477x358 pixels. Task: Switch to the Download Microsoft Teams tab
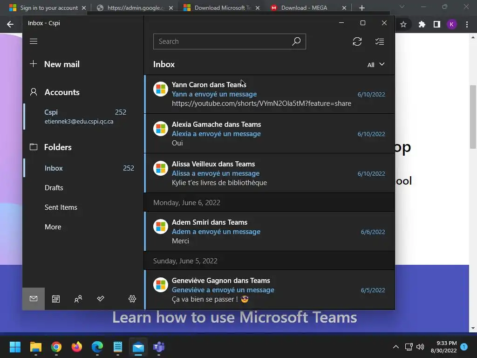tap(218, 8)
